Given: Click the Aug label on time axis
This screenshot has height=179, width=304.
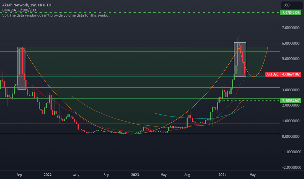Looking at the screenshot, I should coord(187,175).
